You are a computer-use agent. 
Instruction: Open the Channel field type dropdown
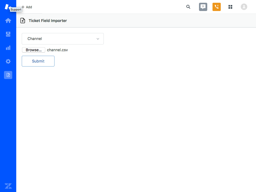point(62,39)
